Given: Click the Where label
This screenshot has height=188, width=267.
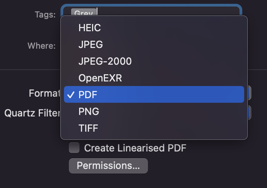Looking at the screenshot, I should (41, 46).
